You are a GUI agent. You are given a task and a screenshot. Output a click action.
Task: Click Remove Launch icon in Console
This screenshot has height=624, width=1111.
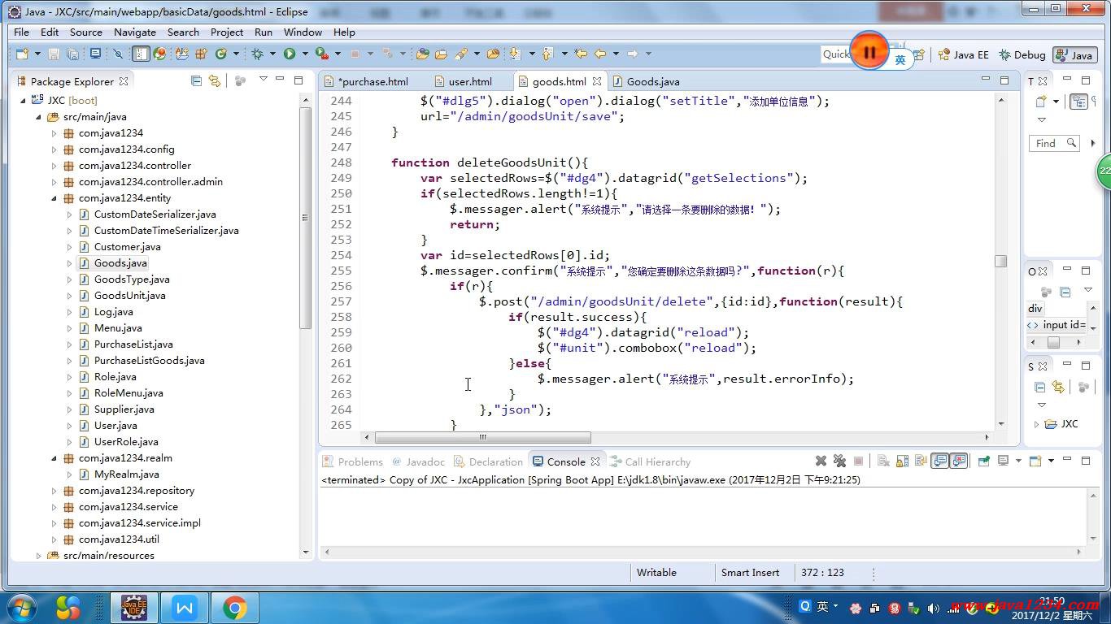[x=821, y=461]
